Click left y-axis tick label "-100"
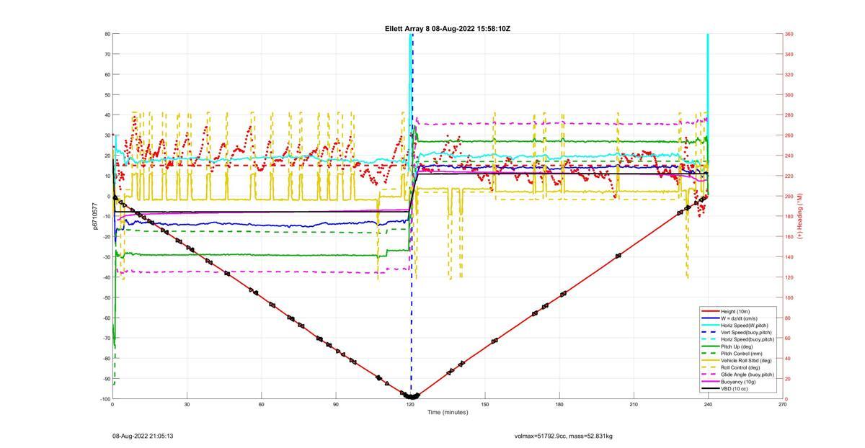 [105, 399]
